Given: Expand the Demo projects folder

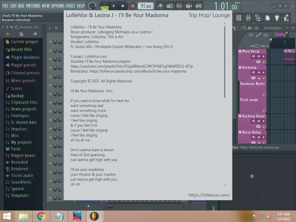Looking at the screenshot, I should point(21,109).
